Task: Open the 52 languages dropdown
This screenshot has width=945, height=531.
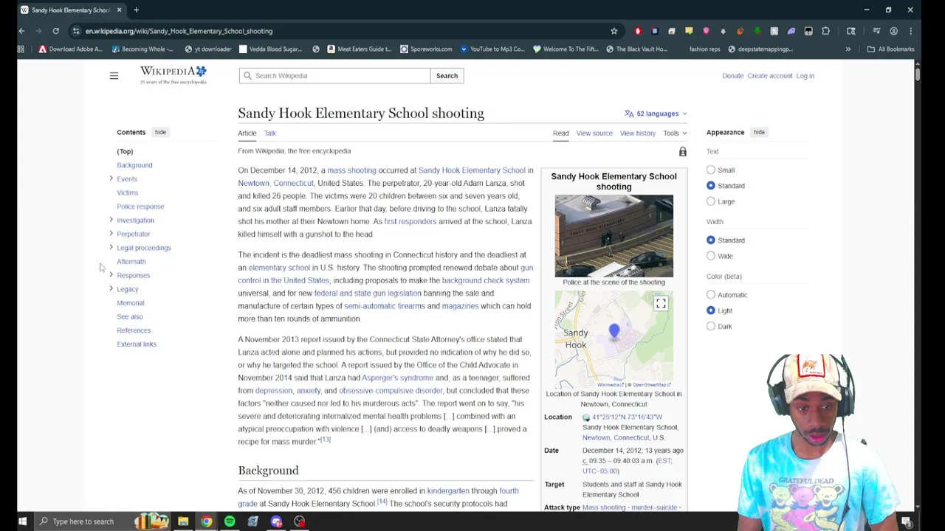Action: pyautogui.click(x=656, y=114)
